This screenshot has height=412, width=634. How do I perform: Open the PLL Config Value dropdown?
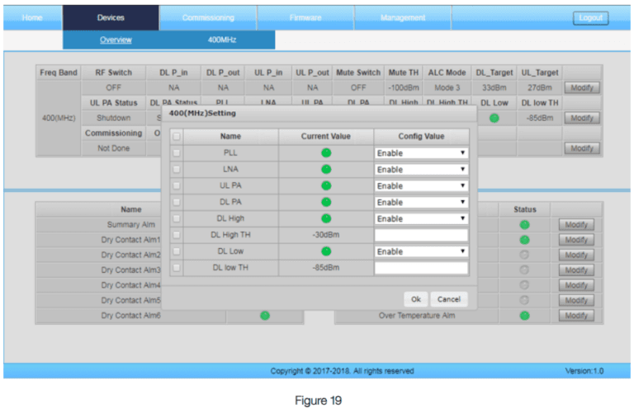[x=421, y=153]
